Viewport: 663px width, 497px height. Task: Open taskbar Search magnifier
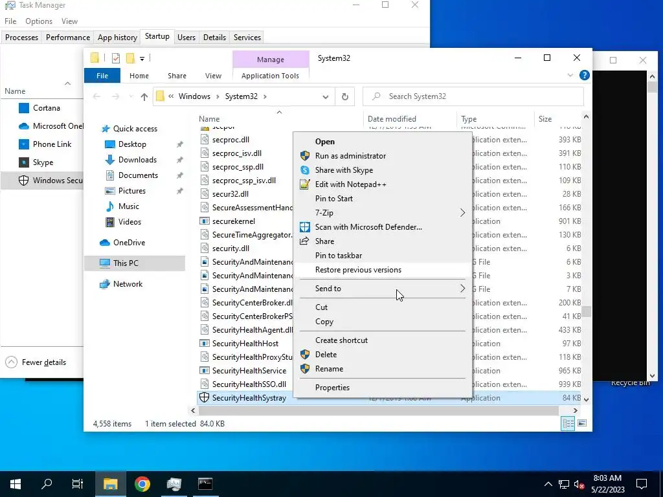tap(47, 484)
